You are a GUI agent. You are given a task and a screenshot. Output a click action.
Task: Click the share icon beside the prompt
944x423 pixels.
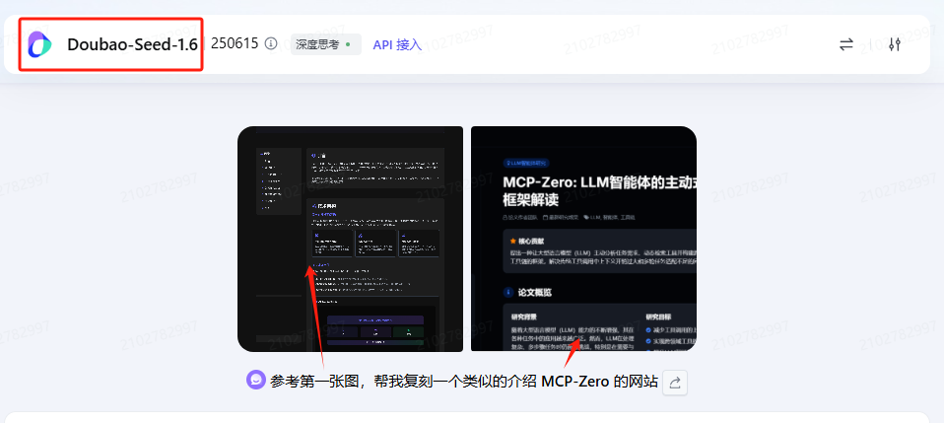[x=675, y=383]
